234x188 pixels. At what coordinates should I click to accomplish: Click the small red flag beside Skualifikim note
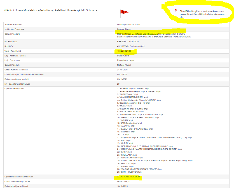[x=176, y=11]
